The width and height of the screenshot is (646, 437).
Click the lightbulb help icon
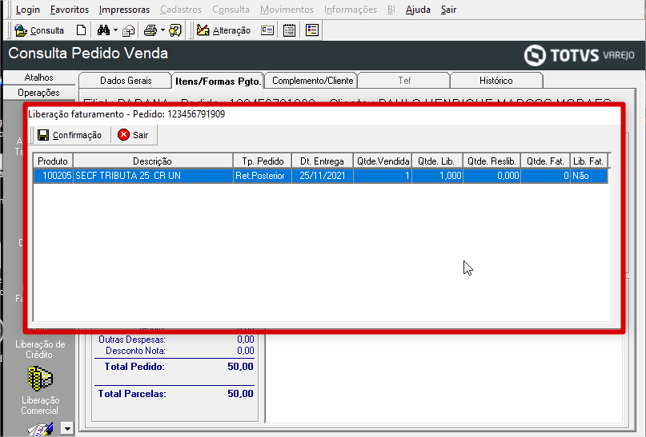point(175,30)
